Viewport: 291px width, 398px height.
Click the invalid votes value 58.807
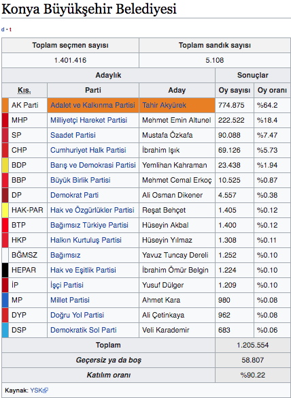[x=252, y=360]
